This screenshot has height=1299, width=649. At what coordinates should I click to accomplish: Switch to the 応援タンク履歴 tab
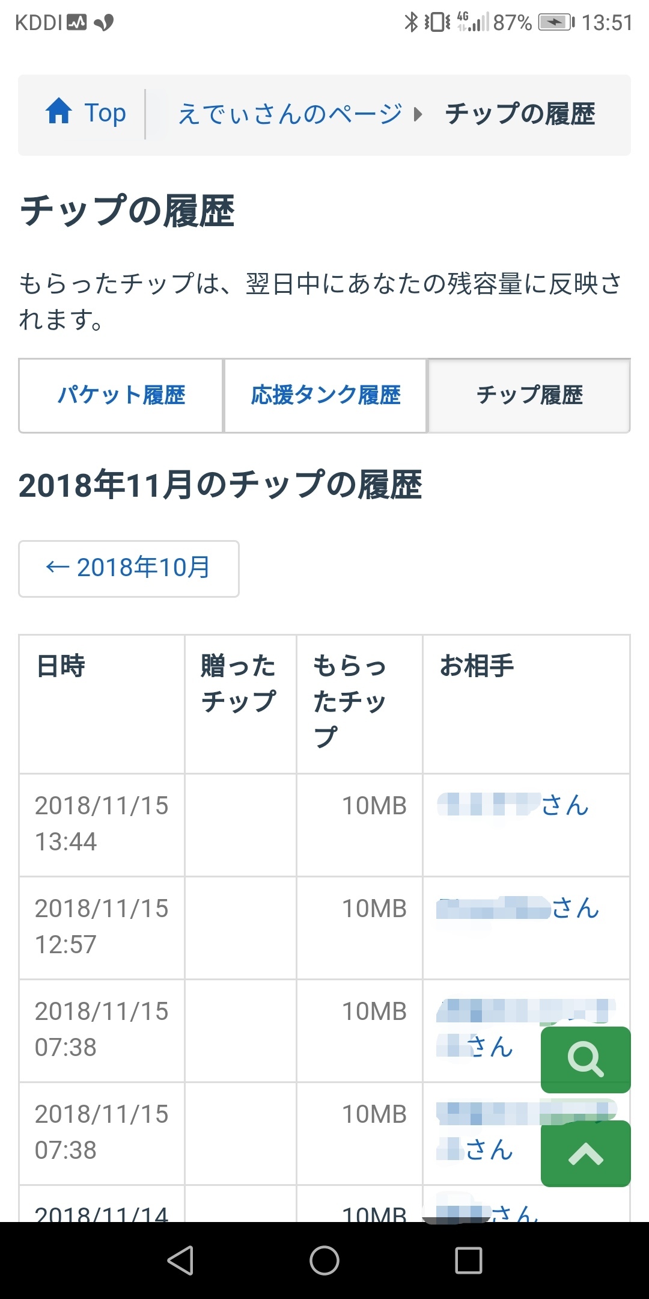(x=325, y=396)
